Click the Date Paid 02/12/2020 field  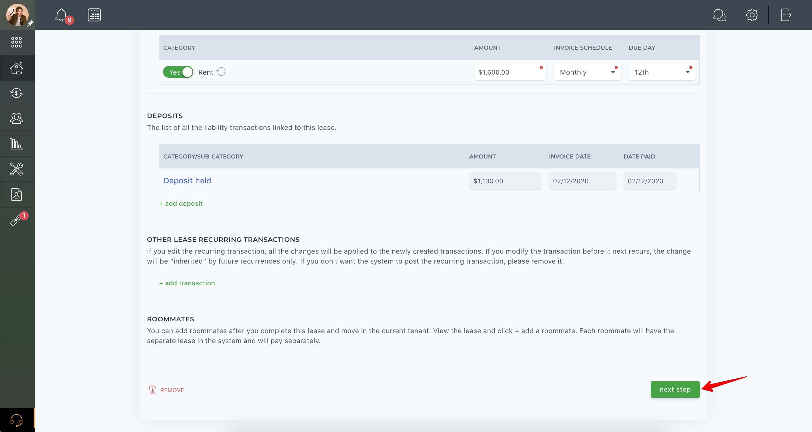(649, 181)
